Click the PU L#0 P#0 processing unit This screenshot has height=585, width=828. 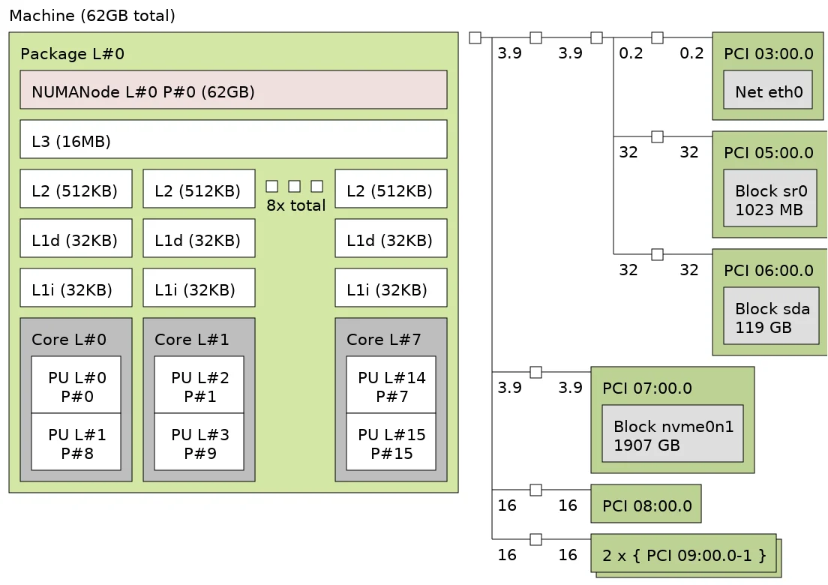coord(76,385)
